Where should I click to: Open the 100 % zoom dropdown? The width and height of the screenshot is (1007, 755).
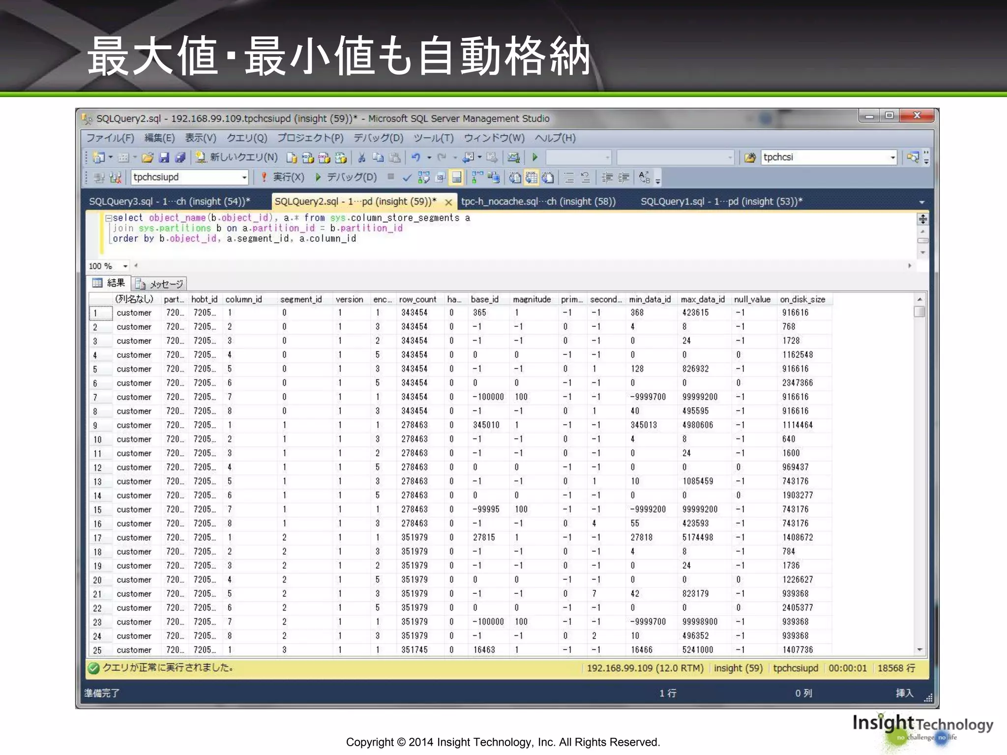(125, 266)
